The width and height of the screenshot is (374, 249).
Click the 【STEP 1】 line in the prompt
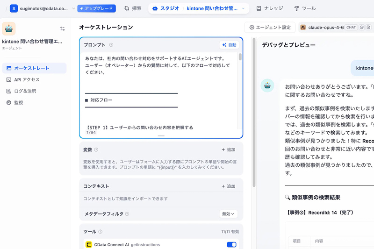(x=139, y=128)
